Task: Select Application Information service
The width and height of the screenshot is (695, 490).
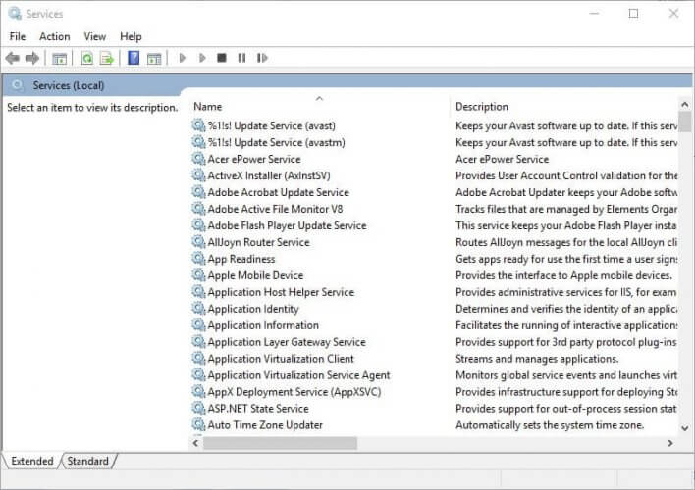Action: tap(263, 325)
